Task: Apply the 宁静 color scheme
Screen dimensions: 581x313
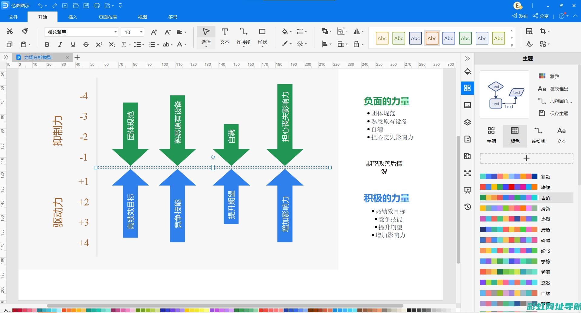Action: pyautogui.click(x=527, y=261)
